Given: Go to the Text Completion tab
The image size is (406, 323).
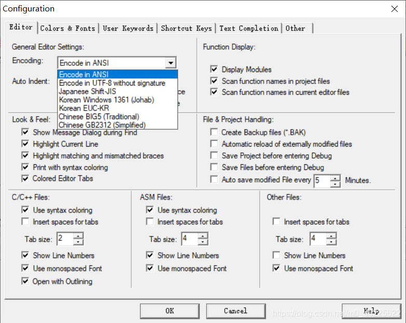Looking at the screenshot, I should tap(249, 28).
